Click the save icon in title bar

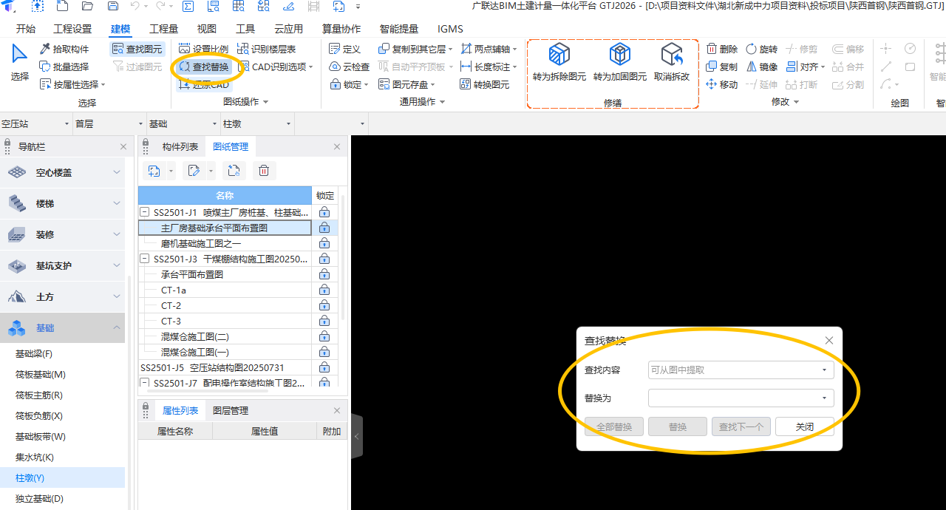[113, 7]
